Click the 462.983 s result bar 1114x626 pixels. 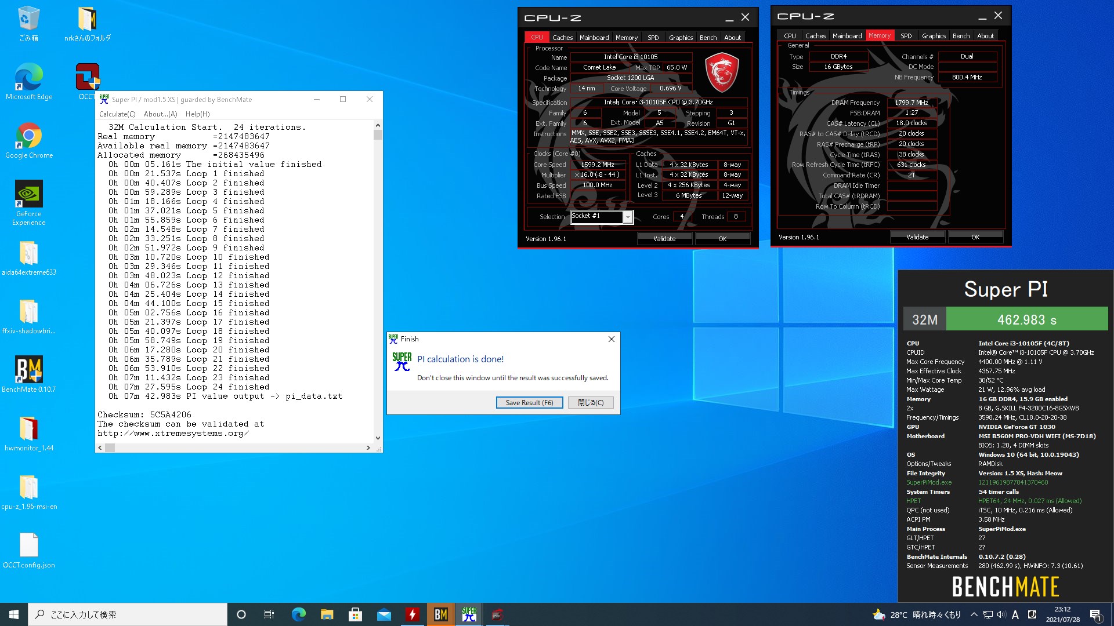click(1026, 319)
